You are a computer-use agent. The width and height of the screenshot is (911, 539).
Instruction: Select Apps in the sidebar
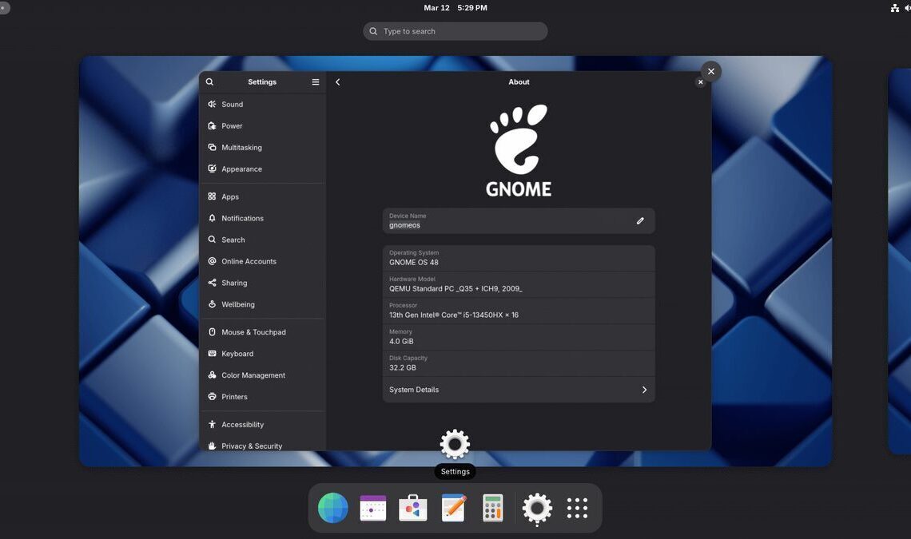point(262,197)
